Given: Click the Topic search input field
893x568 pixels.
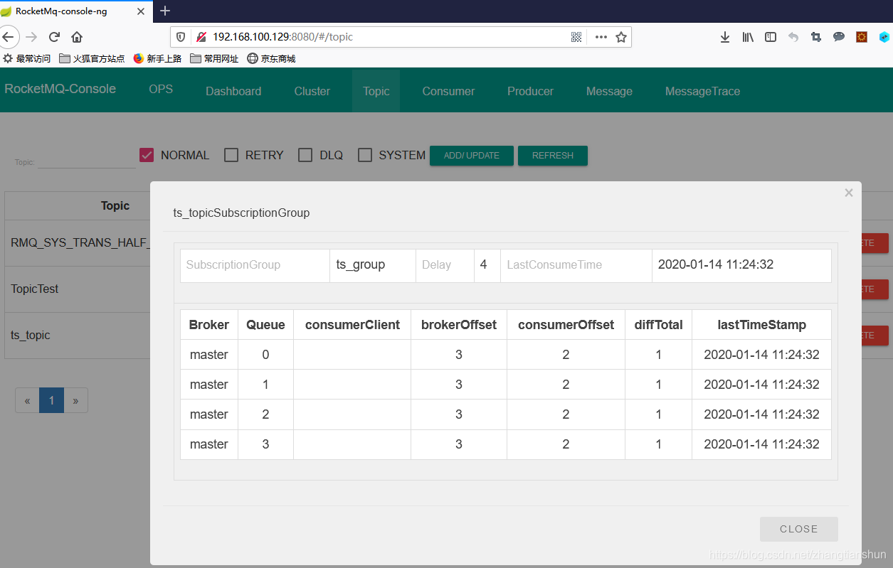Looking at the screenshot, I should (x=85, y=161).
